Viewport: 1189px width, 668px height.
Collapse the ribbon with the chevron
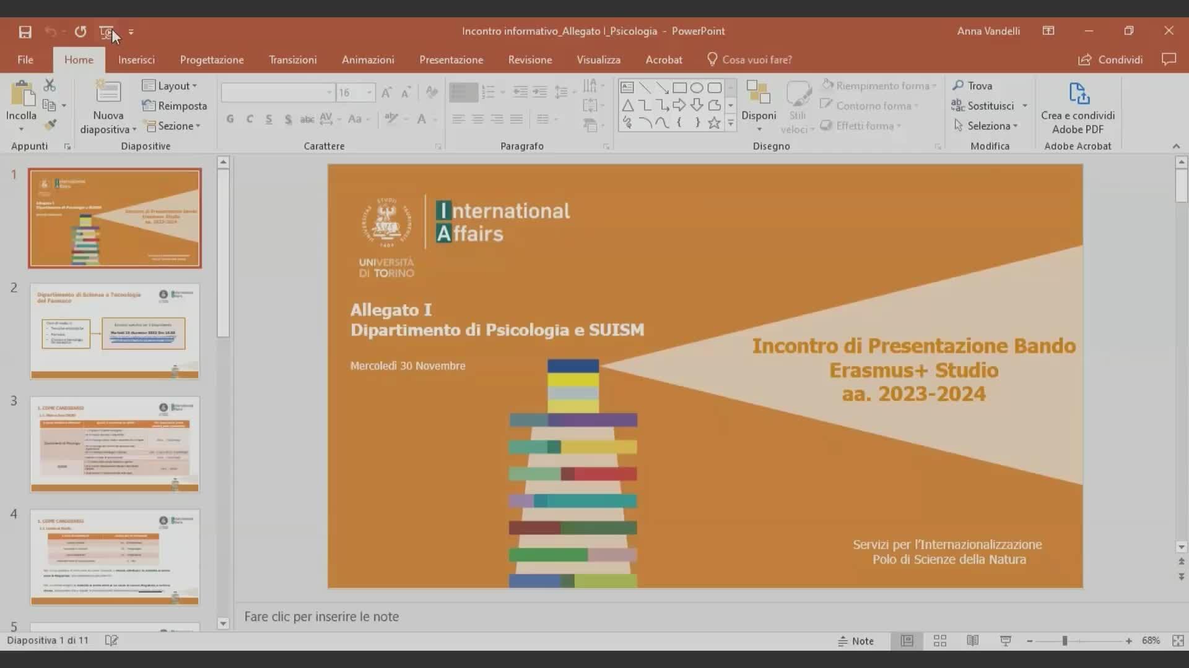[1176, 146]
